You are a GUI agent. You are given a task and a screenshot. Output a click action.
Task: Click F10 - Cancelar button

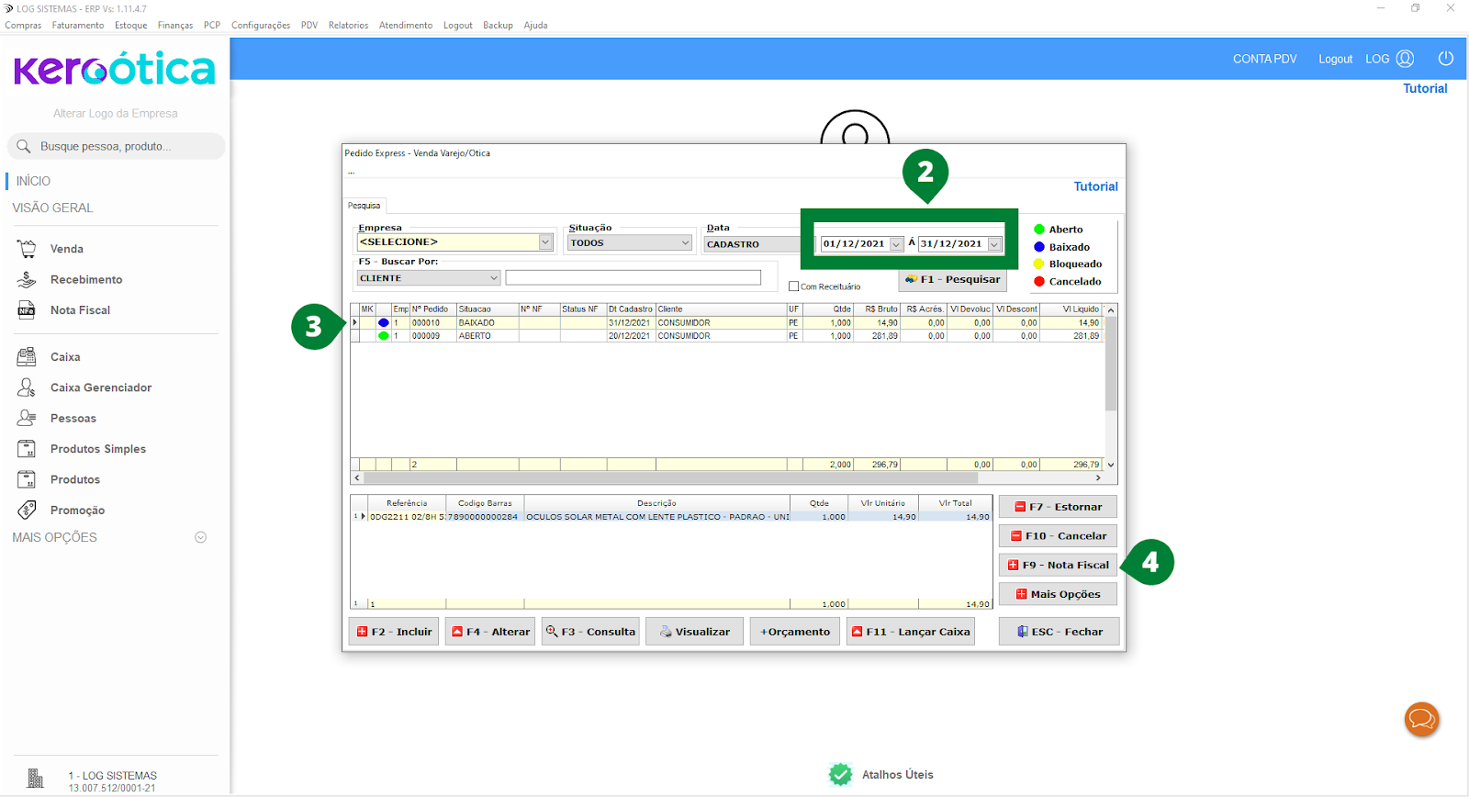pyautogui.click(x=1058, y=536)
